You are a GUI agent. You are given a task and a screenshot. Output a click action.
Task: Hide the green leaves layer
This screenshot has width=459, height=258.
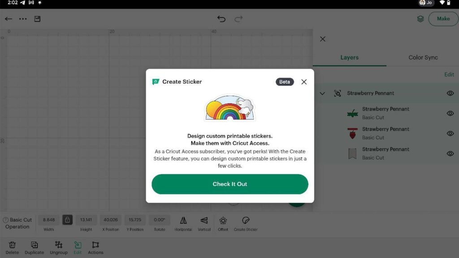point(450,113)
